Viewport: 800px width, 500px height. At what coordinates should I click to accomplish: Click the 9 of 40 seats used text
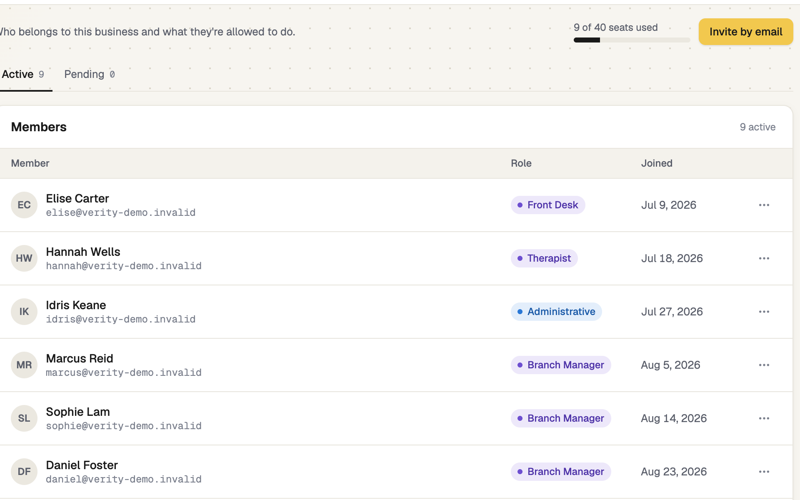615,27
